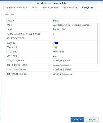The height and width of the screenshot is (123, 103).
Task: Cancel with the Mégse button
Action: 92,119
